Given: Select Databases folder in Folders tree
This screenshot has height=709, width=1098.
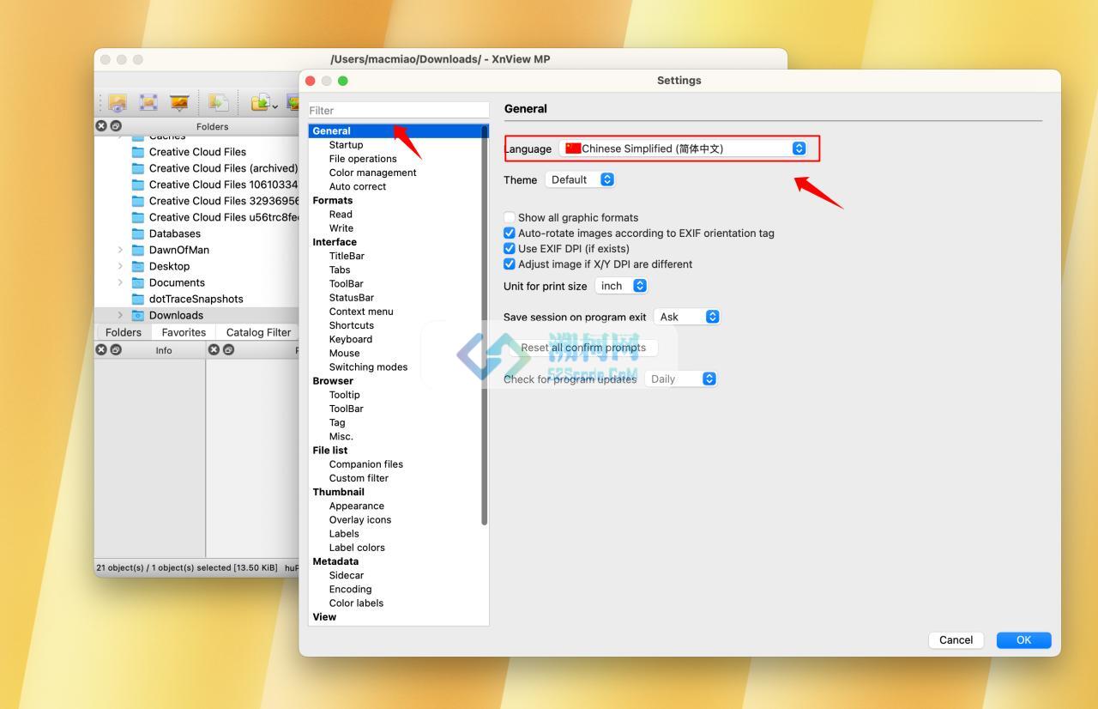Looking at the screenshot, I should tap(174, 233).
